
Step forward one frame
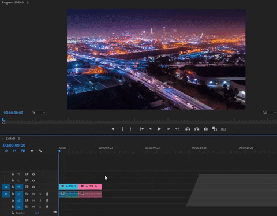point(168,129)
